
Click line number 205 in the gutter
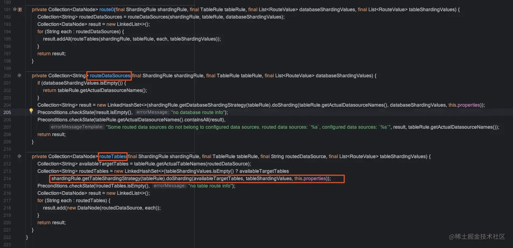(7, 112)
